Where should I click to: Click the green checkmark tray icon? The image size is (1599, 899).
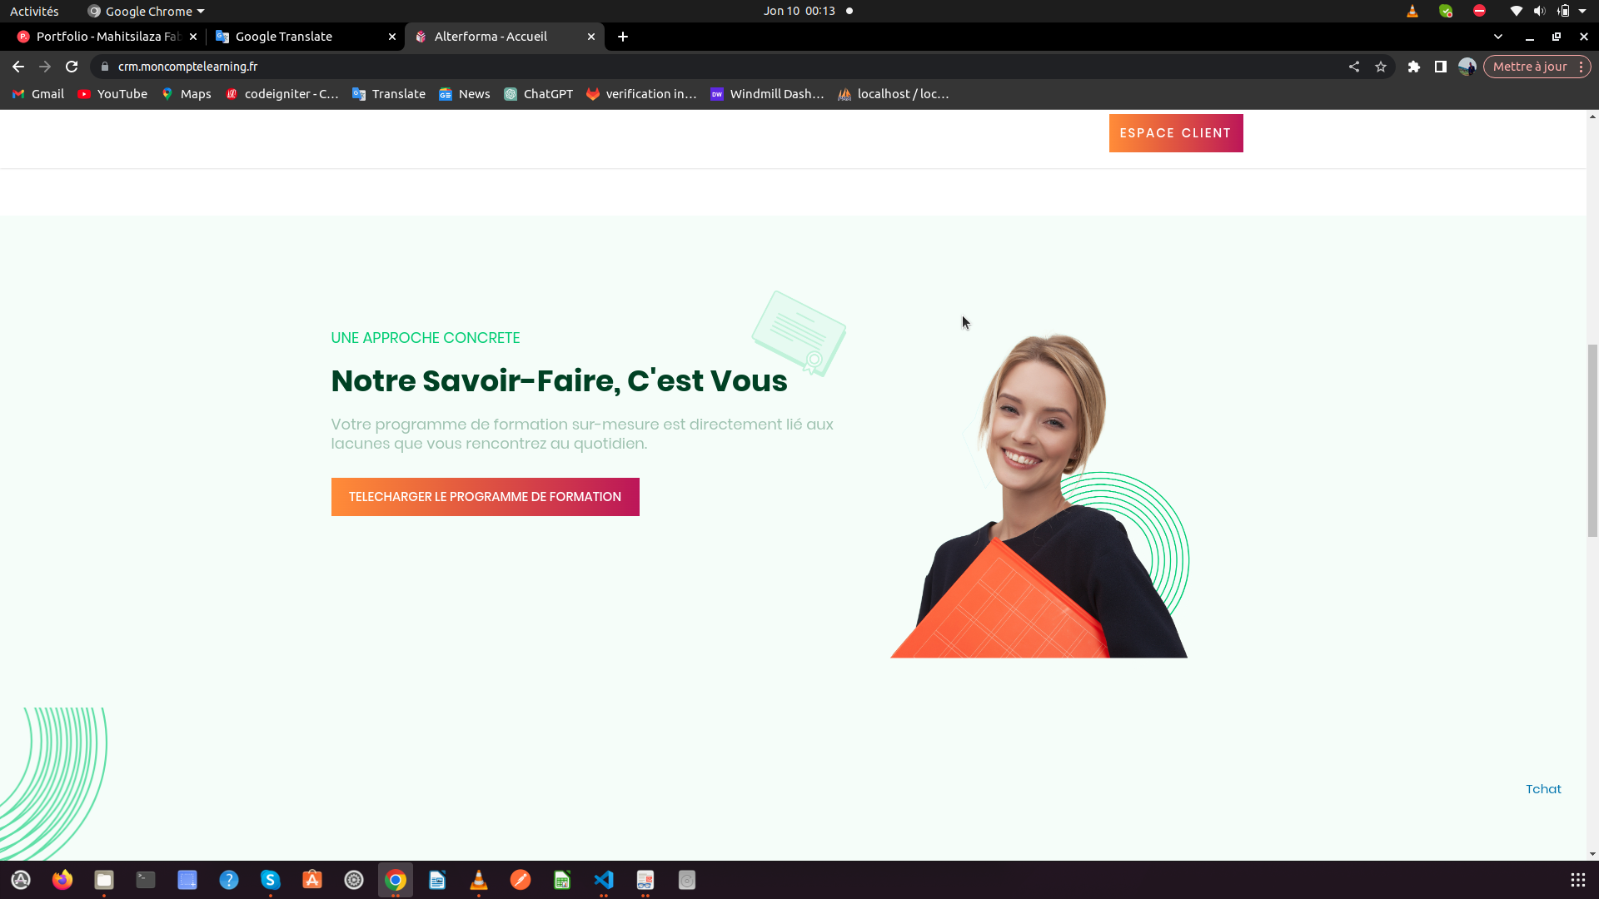(x=1446, y=11)
